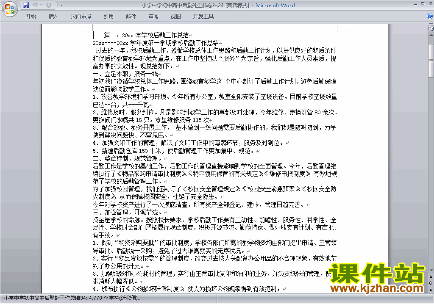
Task: Minimize the Word window
Action: [415, 4]
